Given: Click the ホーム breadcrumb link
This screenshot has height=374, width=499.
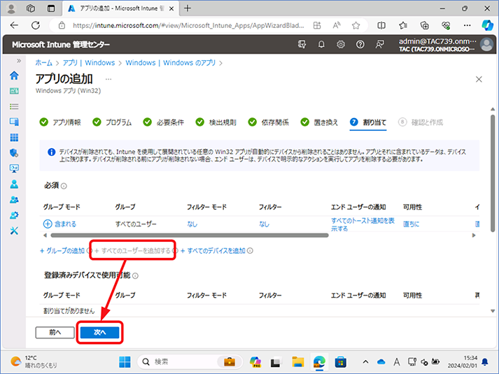Looking at the screenshot, I should pos(43,63).
